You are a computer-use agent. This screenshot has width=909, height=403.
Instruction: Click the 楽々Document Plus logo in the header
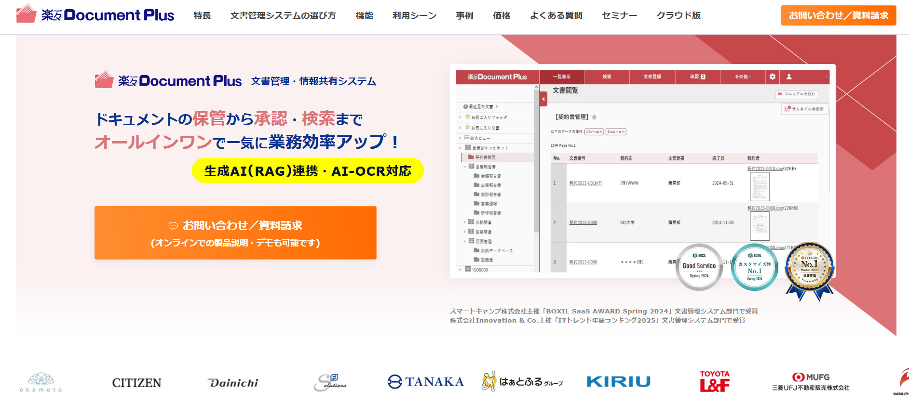click(95, 14)
